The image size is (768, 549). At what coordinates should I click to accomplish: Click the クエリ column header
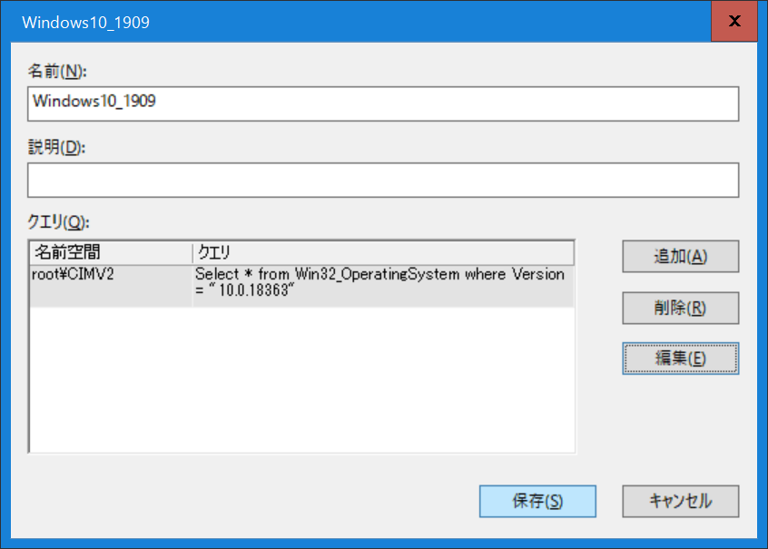[383, 252]
